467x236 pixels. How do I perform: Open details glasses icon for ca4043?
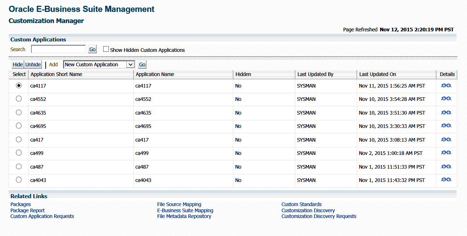pos(446,179)
